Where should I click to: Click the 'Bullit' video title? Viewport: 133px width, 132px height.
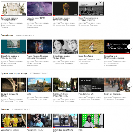(x=81, y=130)
